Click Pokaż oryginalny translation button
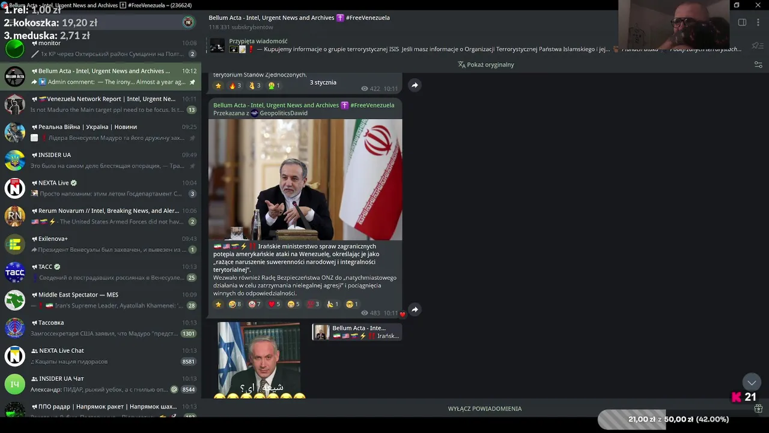769x433 pixels. [486, 64]
